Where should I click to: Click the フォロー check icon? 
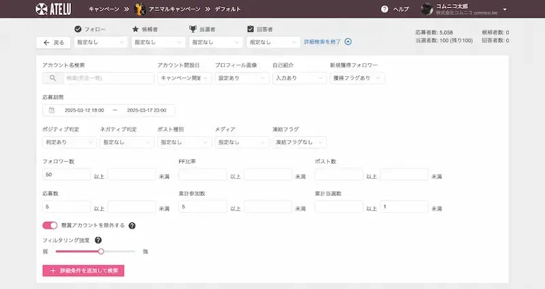click(77, 29)
